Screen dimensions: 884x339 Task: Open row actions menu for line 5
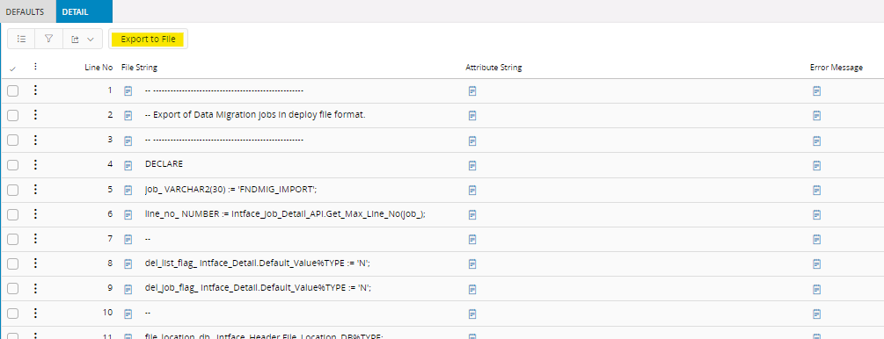click(35, 189)
